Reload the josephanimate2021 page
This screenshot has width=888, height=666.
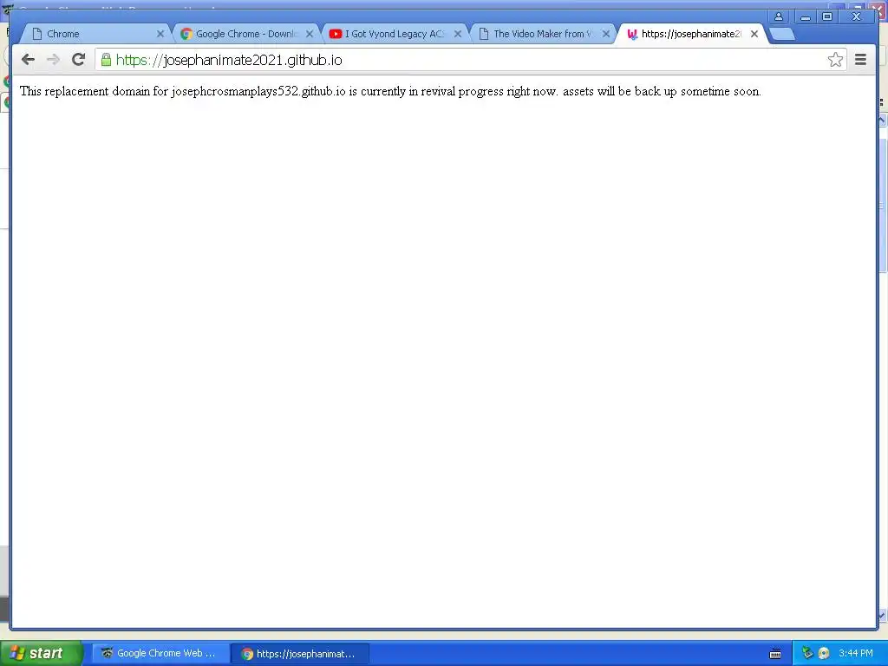[78, 60]
